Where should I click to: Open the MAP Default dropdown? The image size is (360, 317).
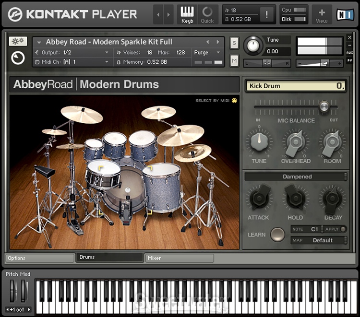(x=319, y=240)
